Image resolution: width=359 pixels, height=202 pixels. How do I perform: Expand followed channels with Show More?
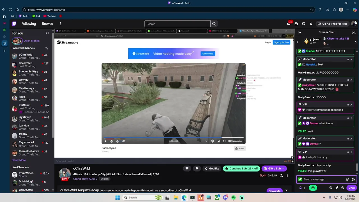(19, 160)
